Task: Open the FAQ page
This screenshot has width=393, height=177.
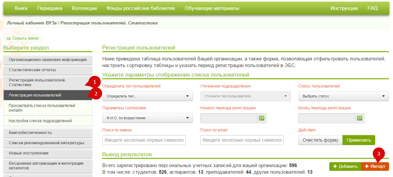Action: tap(373, 8)
